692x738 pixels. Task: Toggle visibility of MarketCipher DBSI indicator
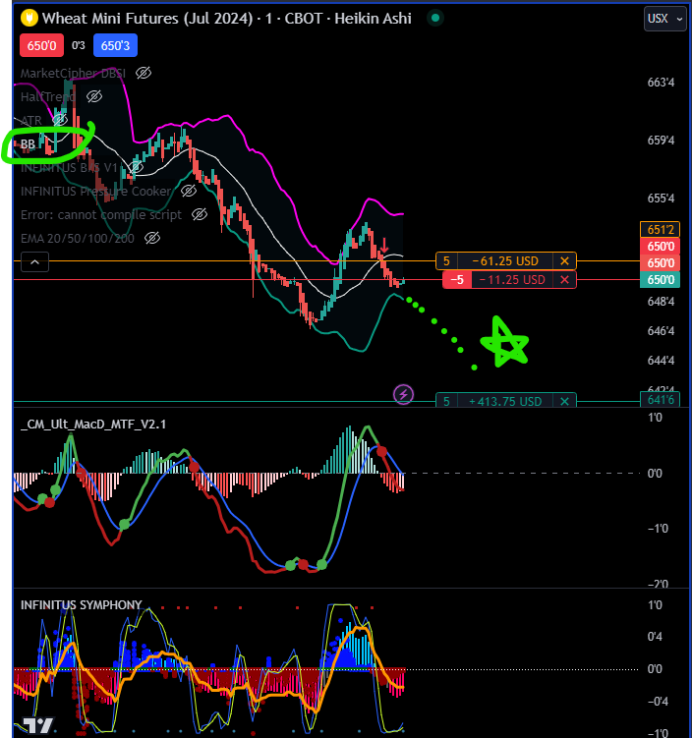tap(144, 73)
